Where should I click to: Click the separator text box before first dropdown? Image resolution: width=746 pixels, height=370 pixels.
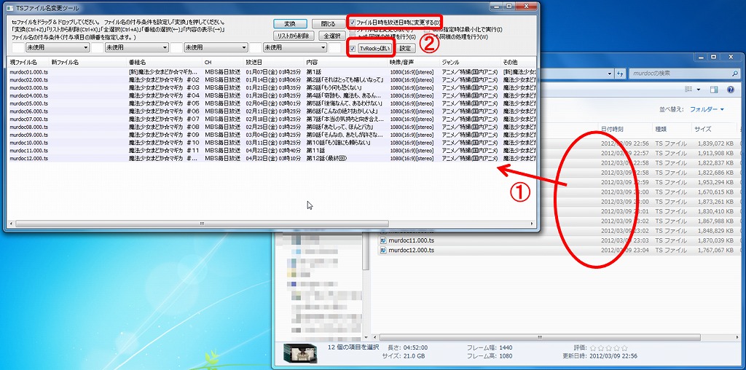[x=17, y=47]
